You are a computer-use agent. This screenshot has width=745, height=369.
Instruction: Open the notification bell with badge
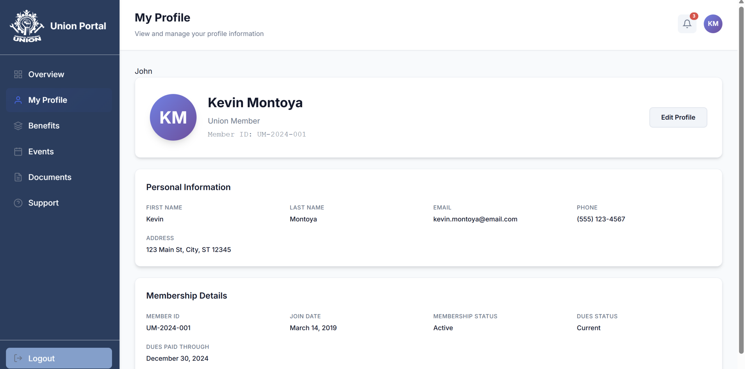click(687, 24)
